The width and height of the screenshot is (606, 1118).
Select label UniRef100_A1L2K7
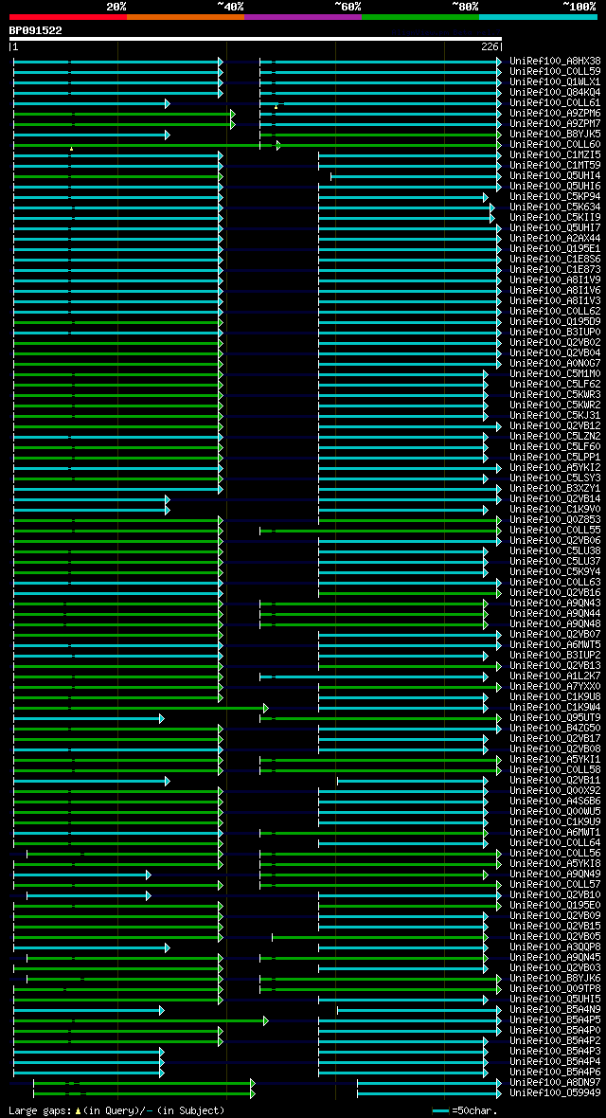556,676
